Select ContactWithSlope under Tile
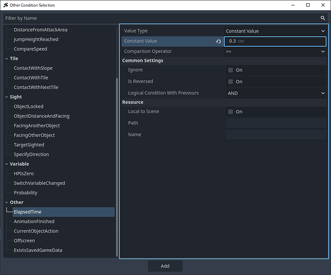The height and width of the screenshot is (275, 331). tap(33, 68)
